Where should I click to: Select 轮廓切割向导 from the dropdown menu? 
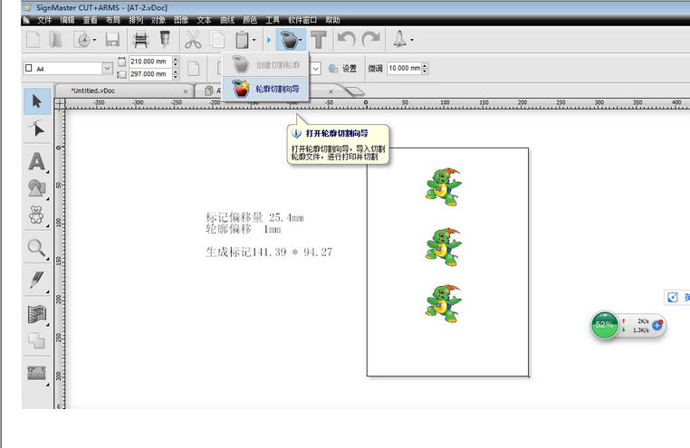(269, 89)
